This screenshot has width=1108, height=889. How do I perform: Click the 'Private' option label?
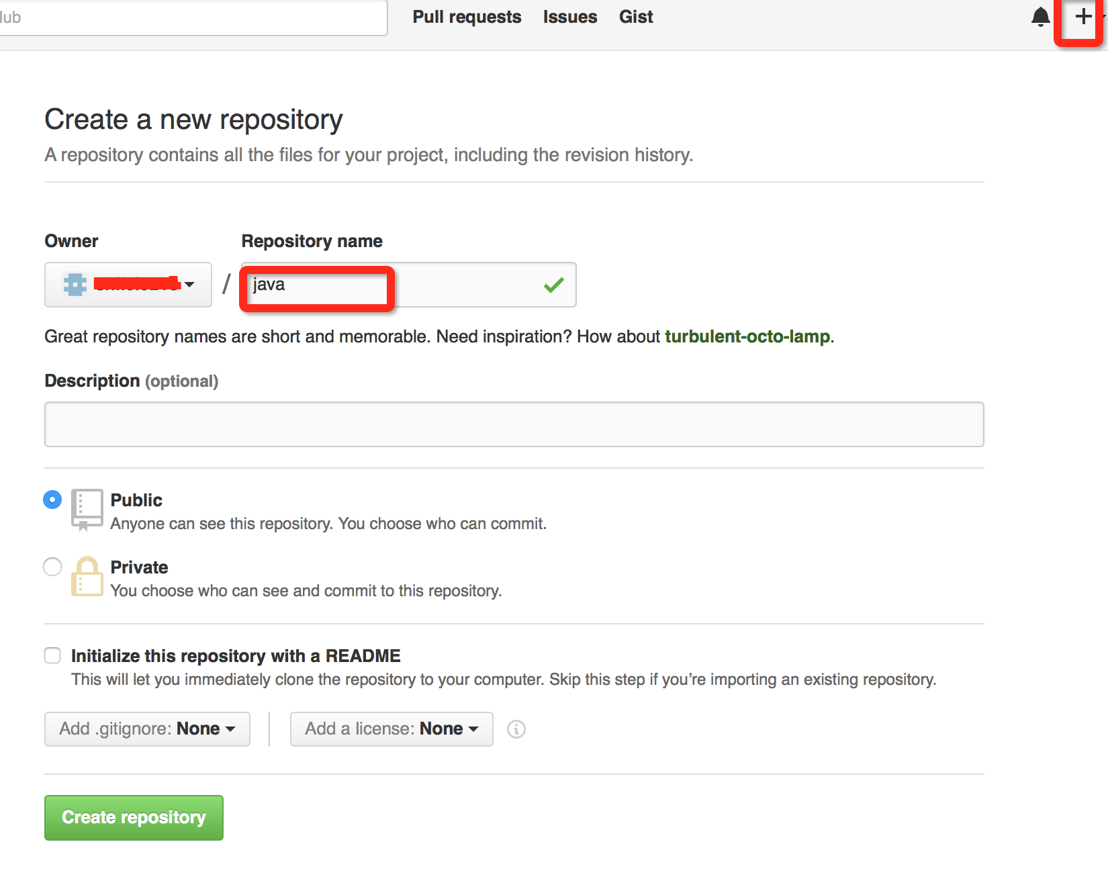(x=139, y=567)
